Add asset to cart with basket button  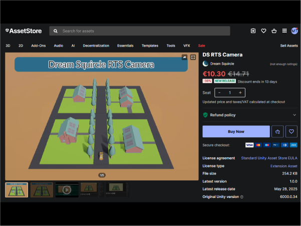pos(277,131)
